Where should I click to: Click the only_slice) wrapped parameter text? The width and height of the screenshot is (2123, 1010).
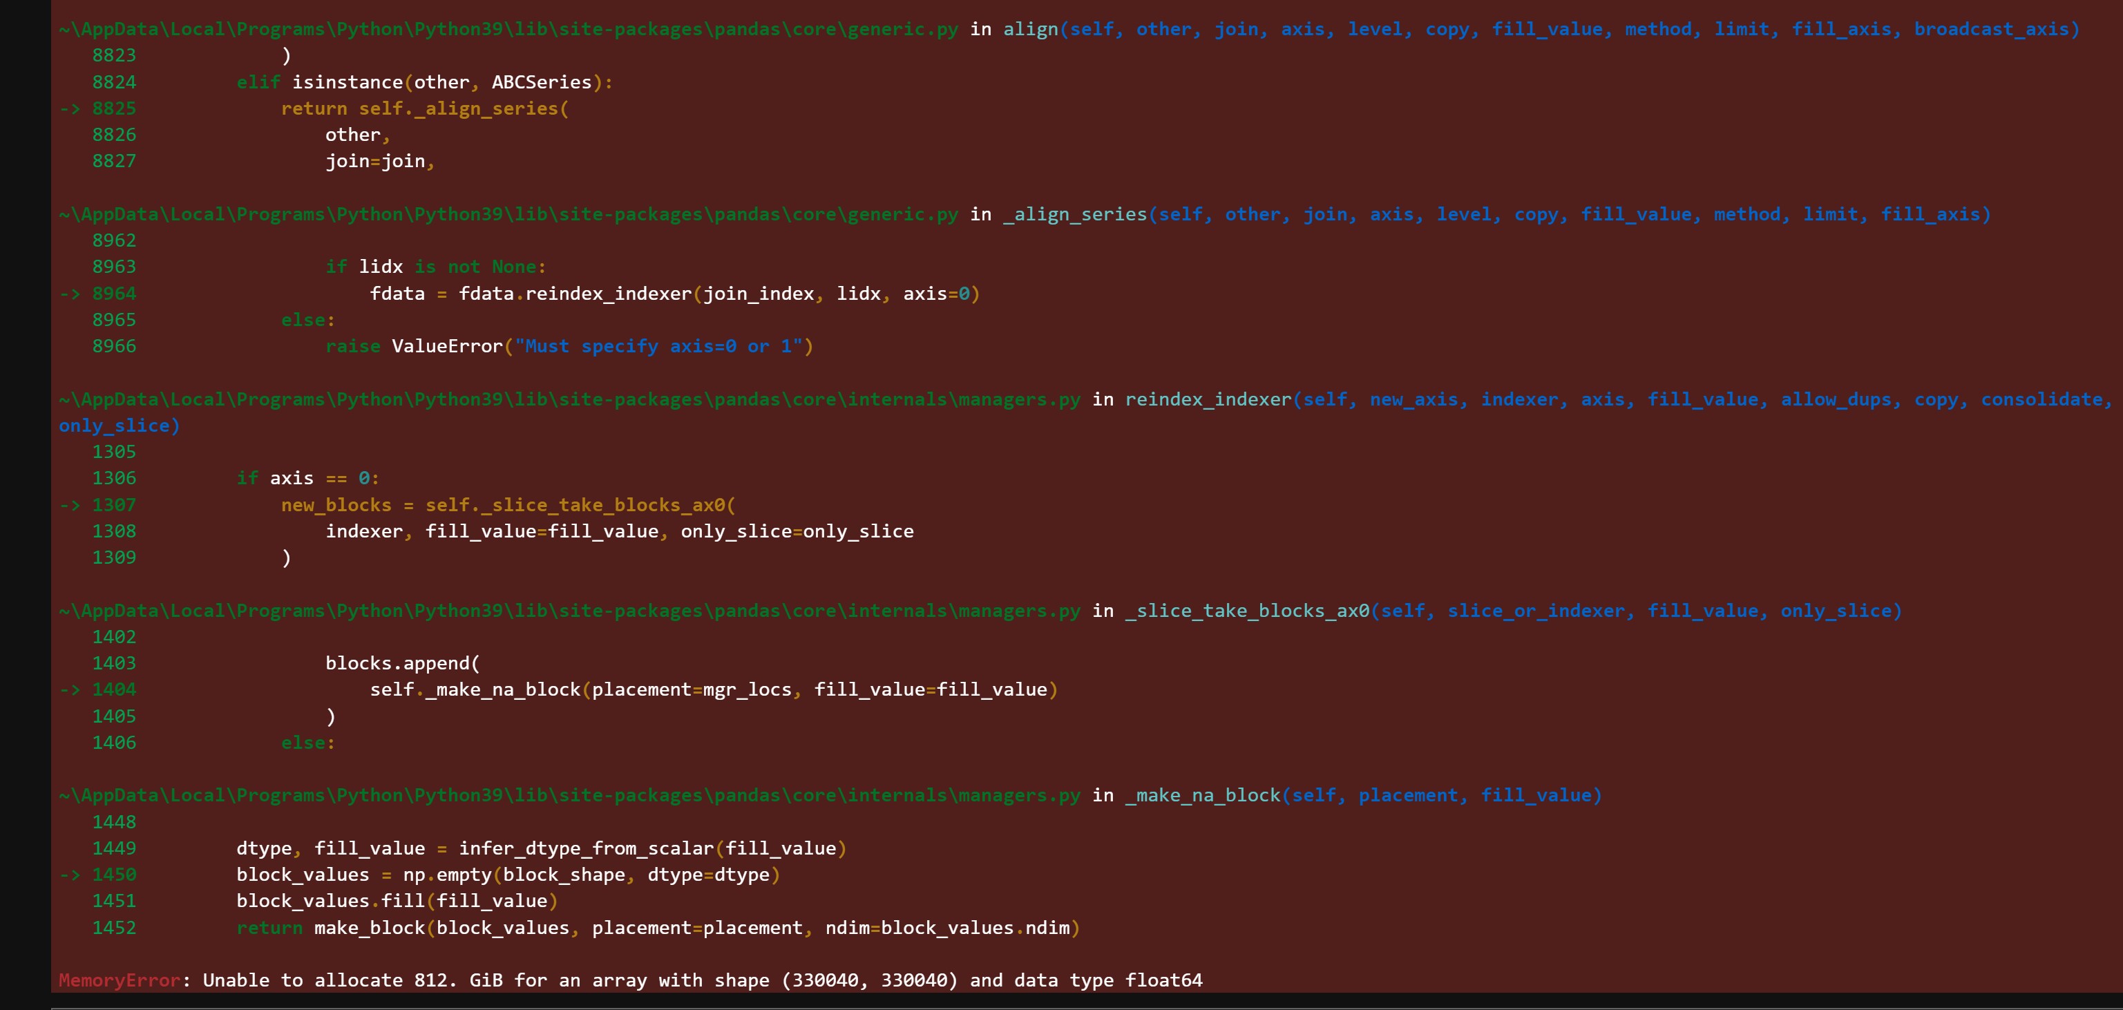click(x=119, y=426)
